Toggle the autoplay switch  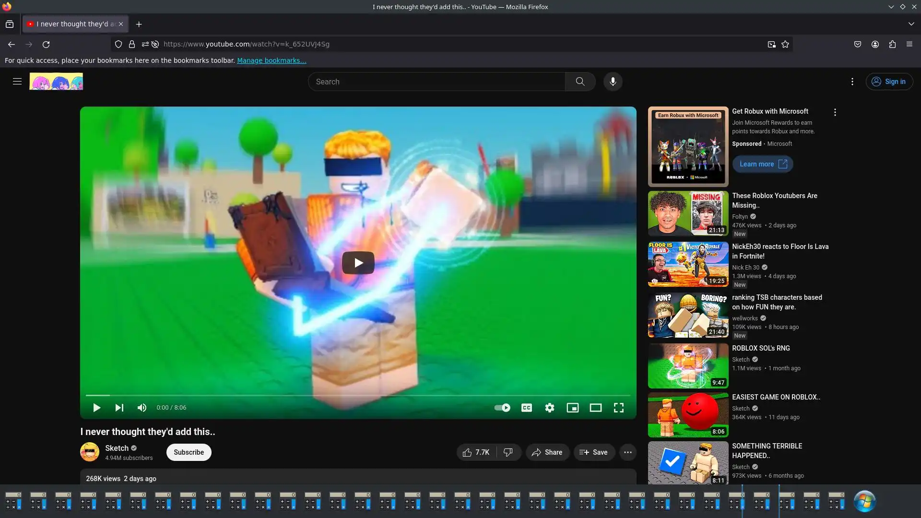tap(502, 408)
